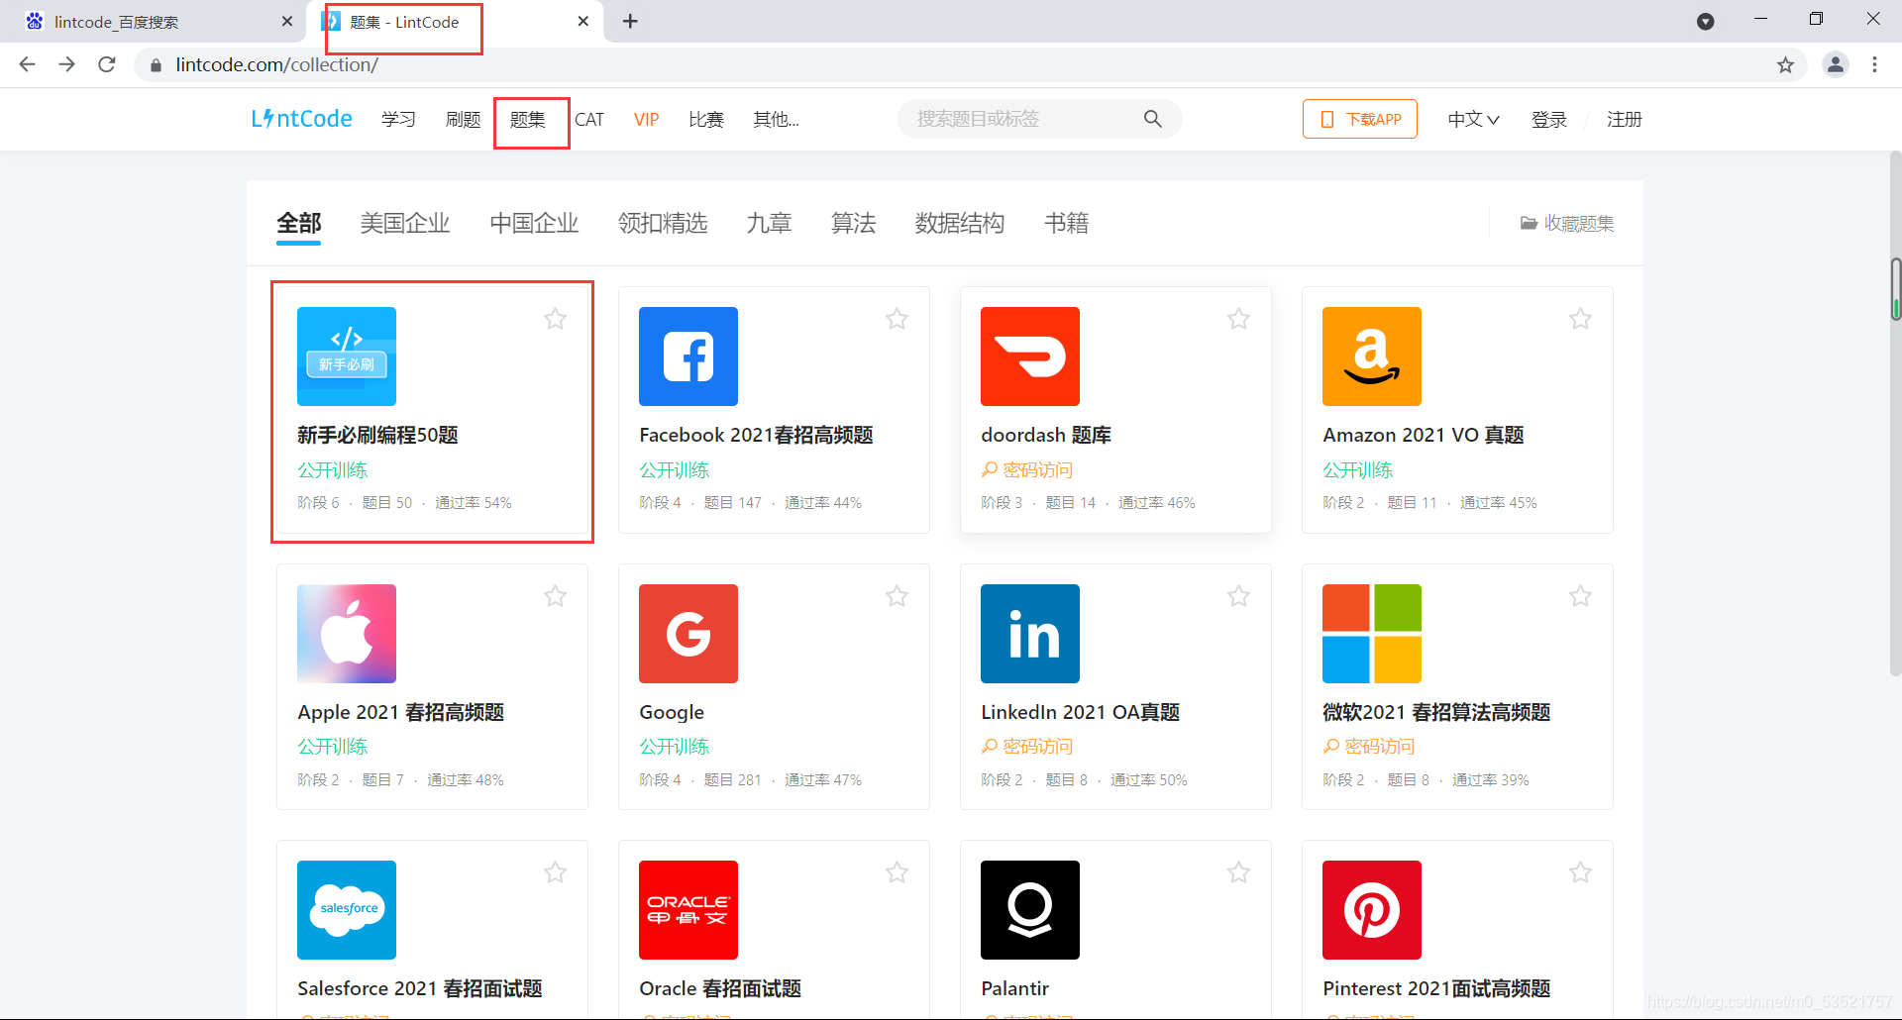1902x1020 pixels.
Task: Close the 题集 - LintCode tab
Action: click(x=583, y=22)
